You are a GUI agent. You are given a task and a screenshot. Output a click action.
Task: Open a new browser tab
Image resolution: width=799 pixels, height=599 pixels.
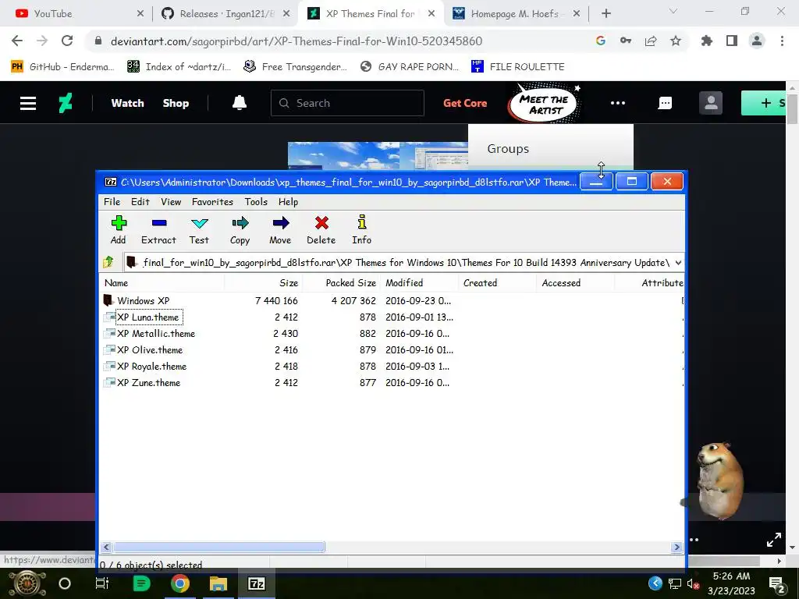[605, 14]
